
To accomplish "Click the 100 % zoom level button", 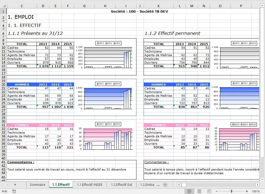I will coord(256,191).
